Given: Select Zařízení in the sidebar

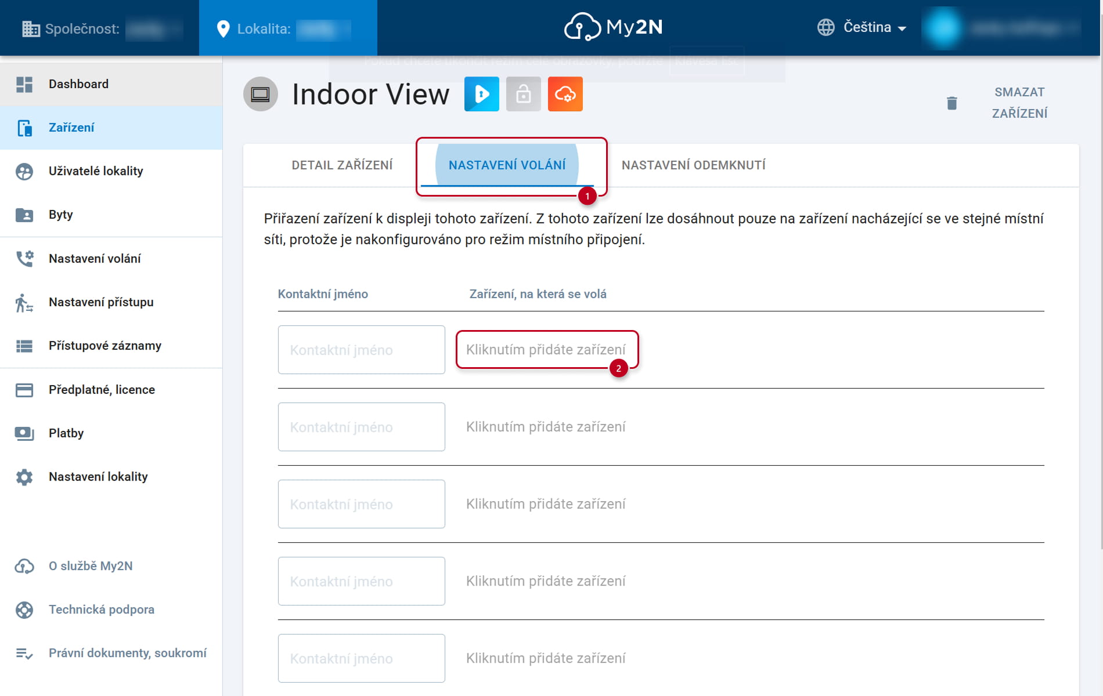Looking at the screenshot, I should pos(111,128).
